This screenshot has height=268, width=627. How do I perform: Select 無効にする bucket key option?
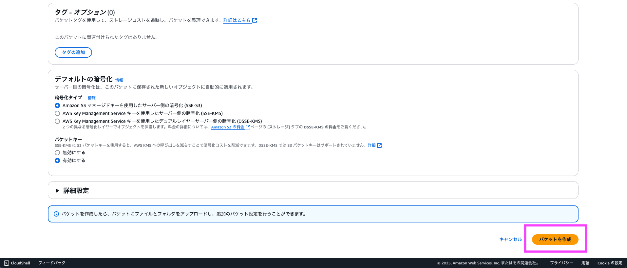(x=57, y=153)
